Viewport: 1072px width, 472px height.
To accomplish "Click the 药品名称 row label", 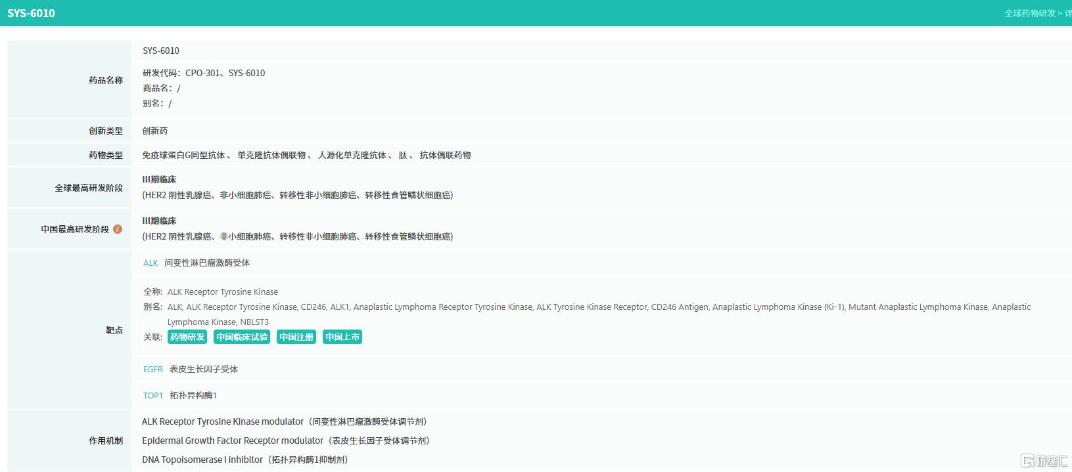I will [106, 80].
